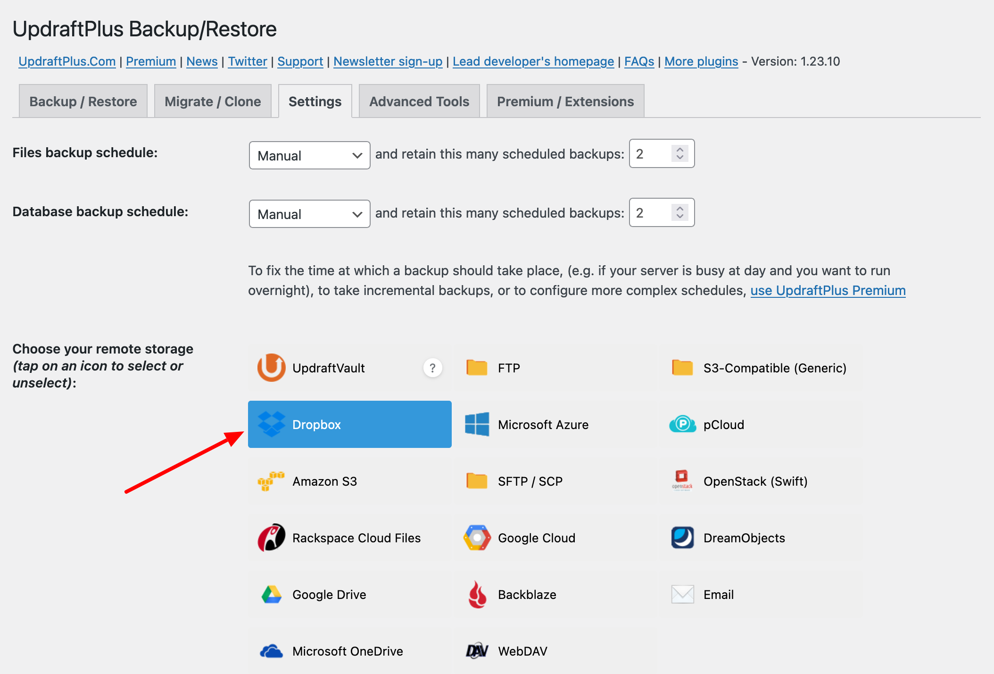Screen dimensions: 994x674
Task: Select the SFTP / SCP folder icon
Action: [x=477, y=481]
